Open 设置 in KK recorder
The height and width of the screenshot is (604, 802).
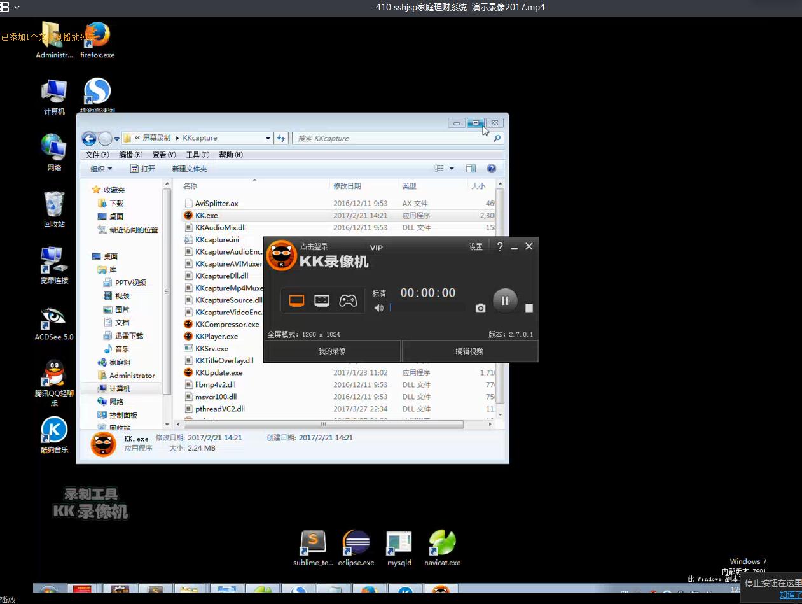pos(476,247)
